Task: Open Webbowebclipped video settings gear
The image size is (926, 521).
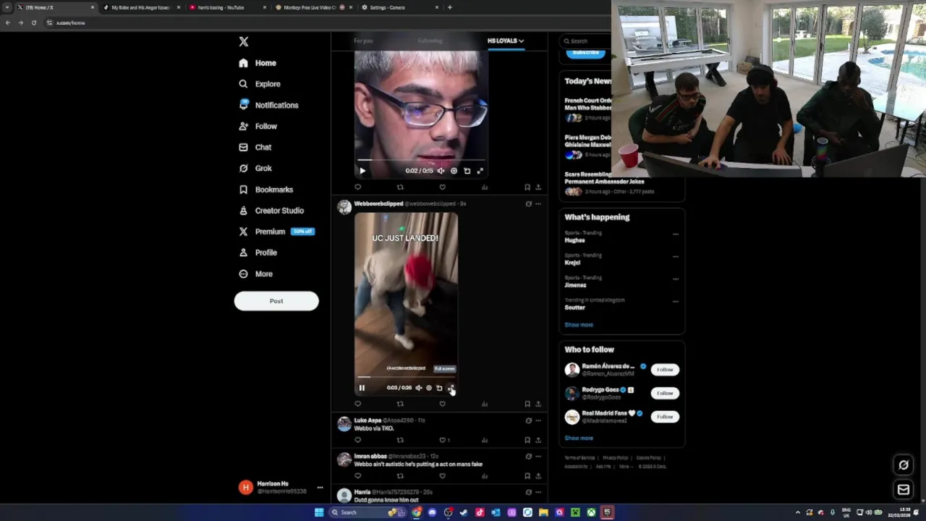Action: point(428,388)
